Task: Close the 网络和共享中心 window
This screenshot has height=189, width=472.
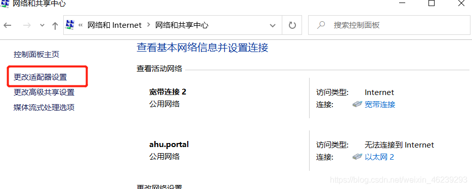Action: 461,4
